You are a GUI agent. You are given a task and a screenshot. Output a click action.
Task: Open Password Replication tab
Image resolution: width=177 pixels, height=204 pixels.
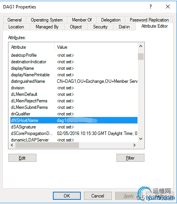tap(149, 20)
